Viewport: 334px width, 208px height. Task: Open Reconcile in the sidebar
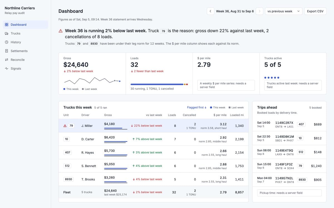coord(26,60)
